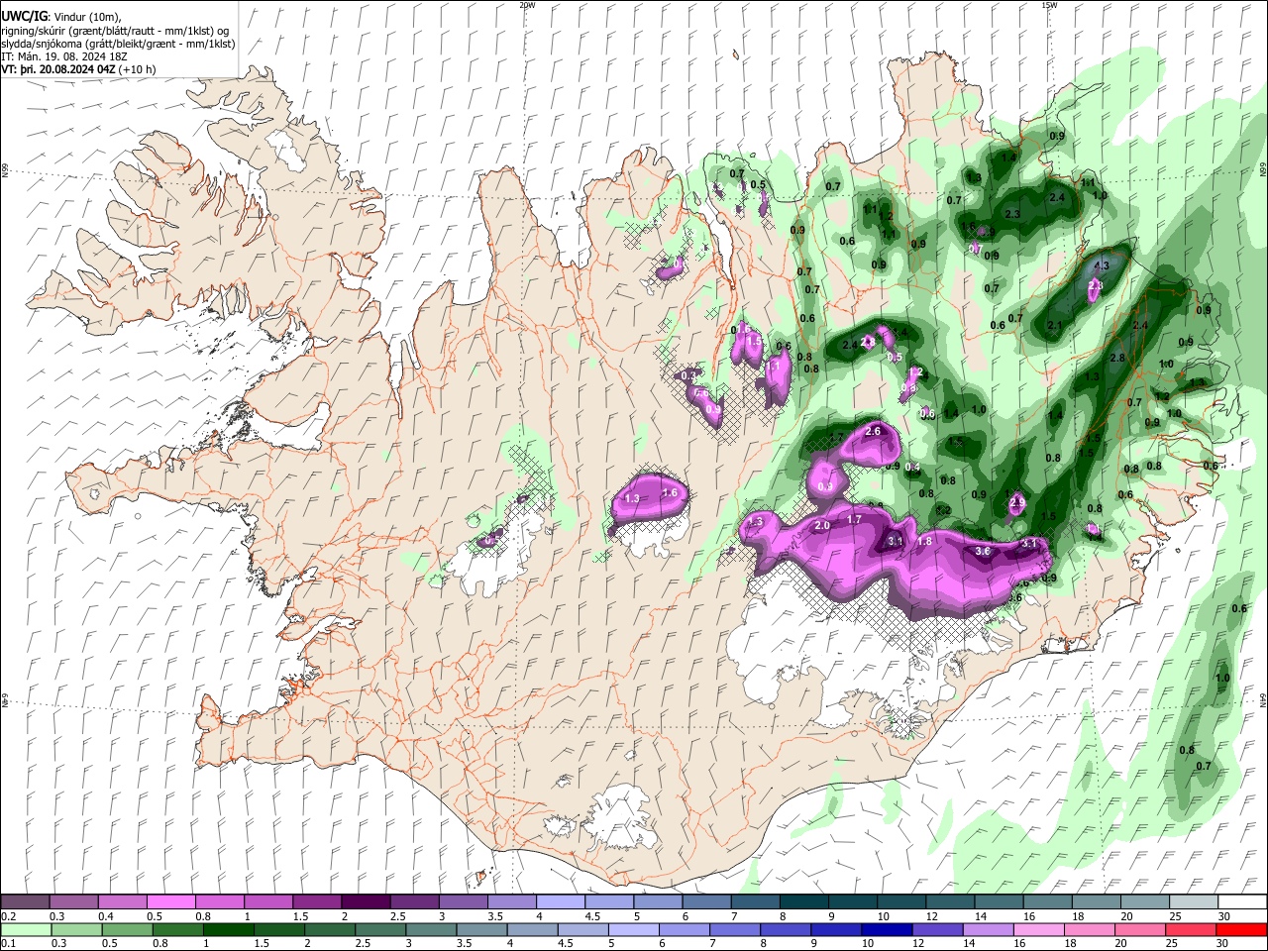The width and height of the screenshot is (1268, 951).
Task: Click the 'UWC/IG: Vindur (10m)' title text
Action: (x=61, y=17)
